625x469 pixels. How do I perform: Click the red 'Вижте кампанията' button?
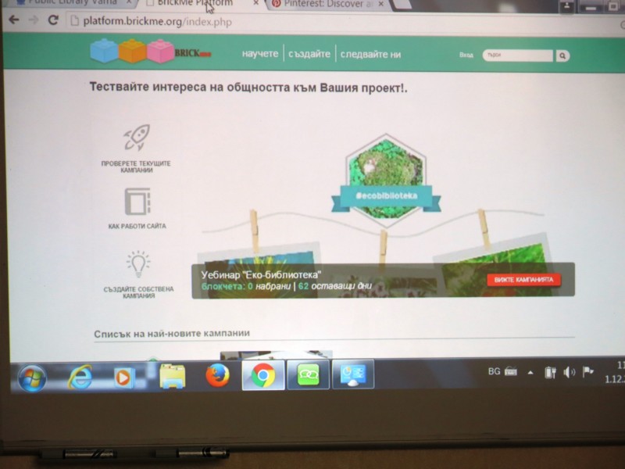523,279
